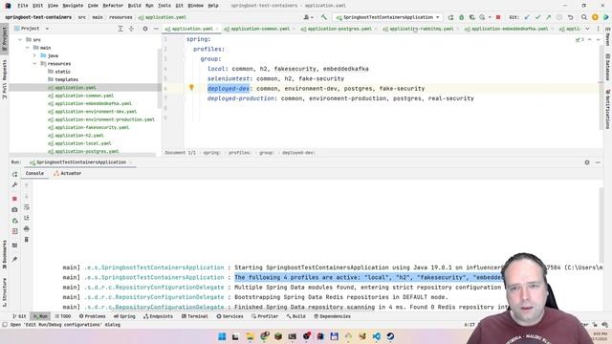Open the Refactor menu
The width and height of the screenshot is (612, 344).
point(113,6)
